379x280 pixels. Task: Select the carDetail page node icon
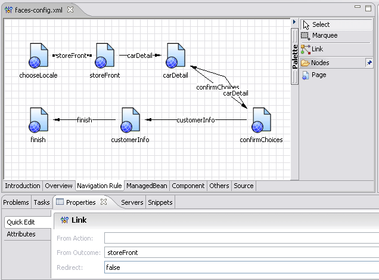tap(175, 56)
